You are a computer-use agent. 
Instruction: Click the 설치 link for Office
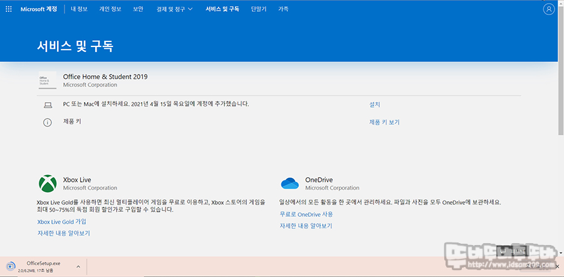(x=375, y=105)
